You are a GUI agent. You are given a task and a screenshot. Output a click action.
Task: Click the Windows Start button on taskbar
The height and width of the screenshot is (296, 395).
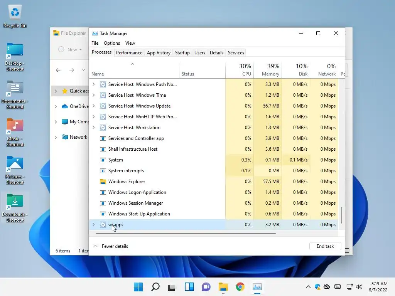[138, 287]
